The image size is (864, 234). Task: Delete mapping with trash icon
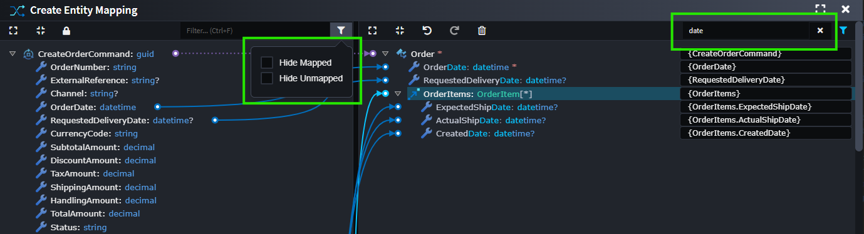coord(482,30)
